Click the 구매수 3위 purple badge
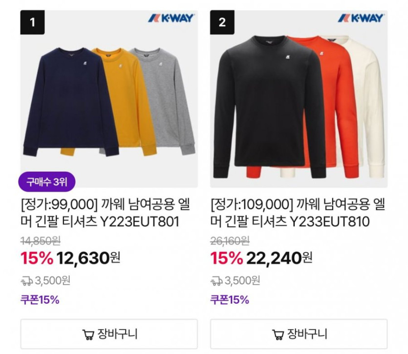Image resolution: width=408 pixels, height=354 pixels. (x=47, y=182)
